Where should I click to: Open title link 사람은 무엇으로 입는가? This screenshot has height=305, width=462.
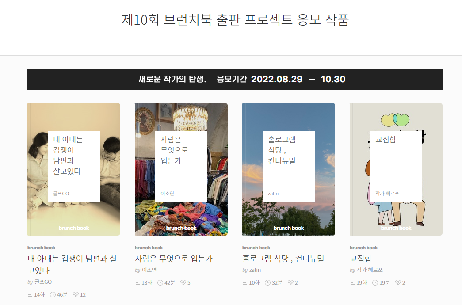[174, 259]
